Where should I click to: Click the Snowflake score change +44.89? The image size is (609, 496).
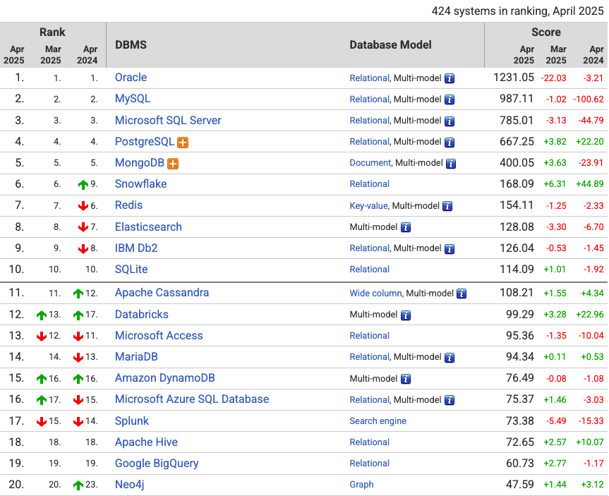click(x=589, y=183)
